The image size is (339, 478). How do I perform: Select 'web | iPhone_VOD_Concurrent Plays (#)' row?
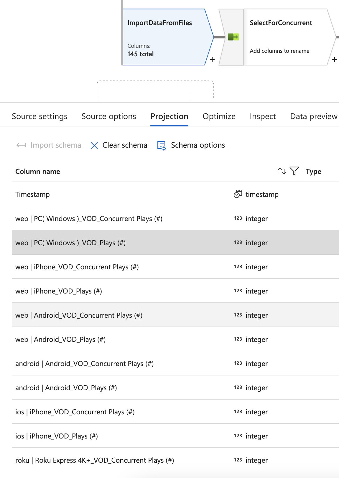[175, 267]
